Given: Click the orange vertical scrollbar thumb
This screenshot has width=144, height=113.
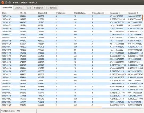Looking at the screenshot, I should pos(142,18).
